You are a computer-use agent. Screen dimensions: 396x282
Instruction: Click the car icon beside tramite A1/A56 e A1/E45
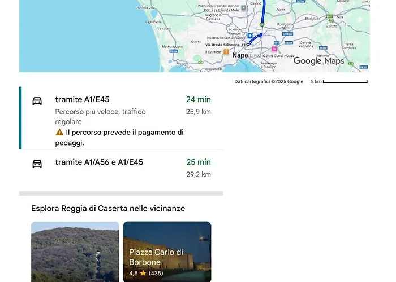coord(37,164)
